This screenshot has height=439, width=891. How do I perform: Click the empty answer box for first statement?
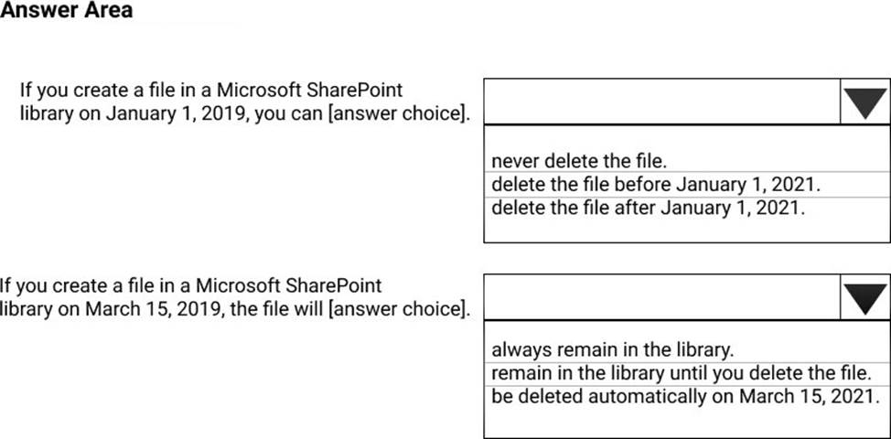click(660, 102)
